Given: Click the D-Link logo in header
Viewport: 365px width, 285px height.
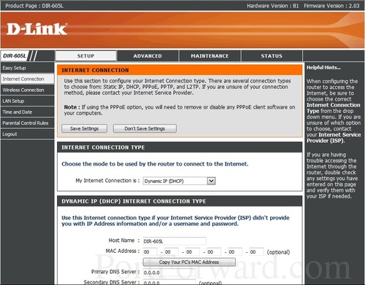Looking at the screenshot, I should pos(37,29).
